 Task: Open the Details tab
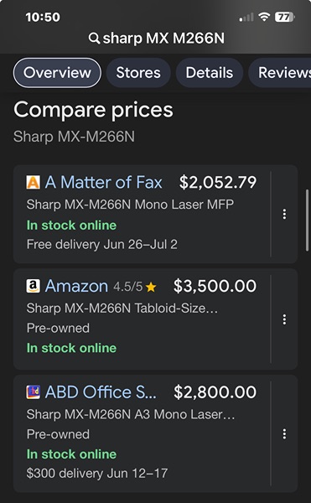tap(210, 73)
